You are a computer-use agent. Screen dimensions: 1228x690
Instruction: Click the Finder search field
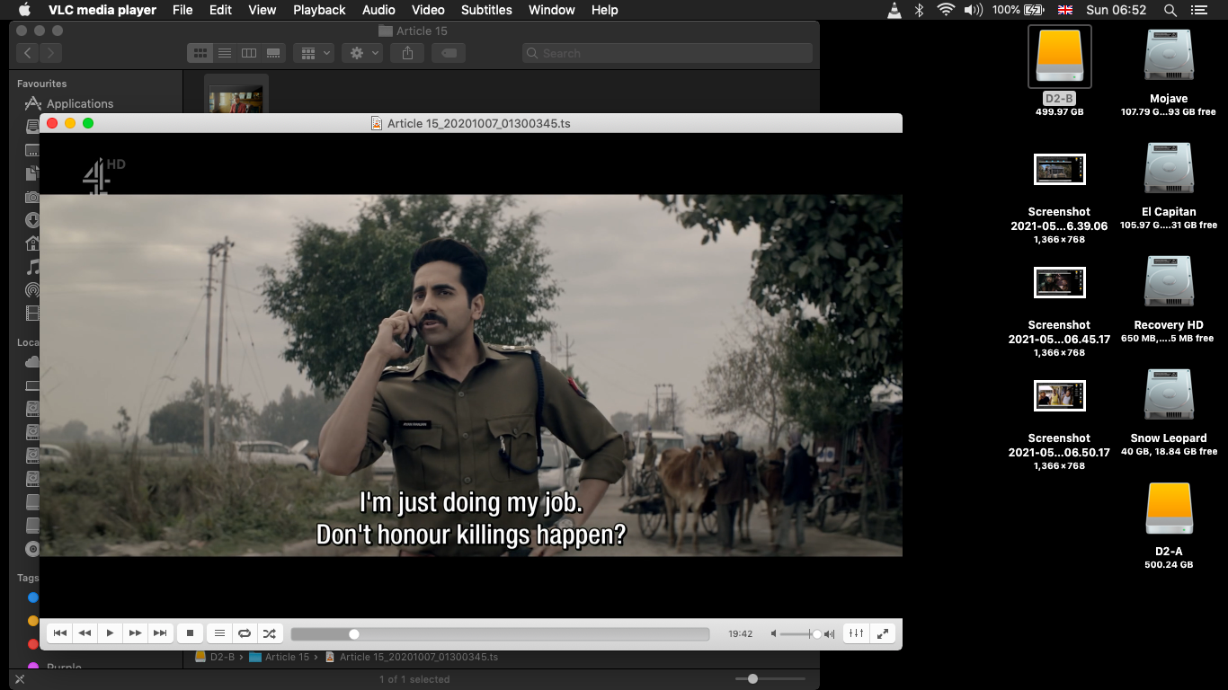[x=667, y=53]
